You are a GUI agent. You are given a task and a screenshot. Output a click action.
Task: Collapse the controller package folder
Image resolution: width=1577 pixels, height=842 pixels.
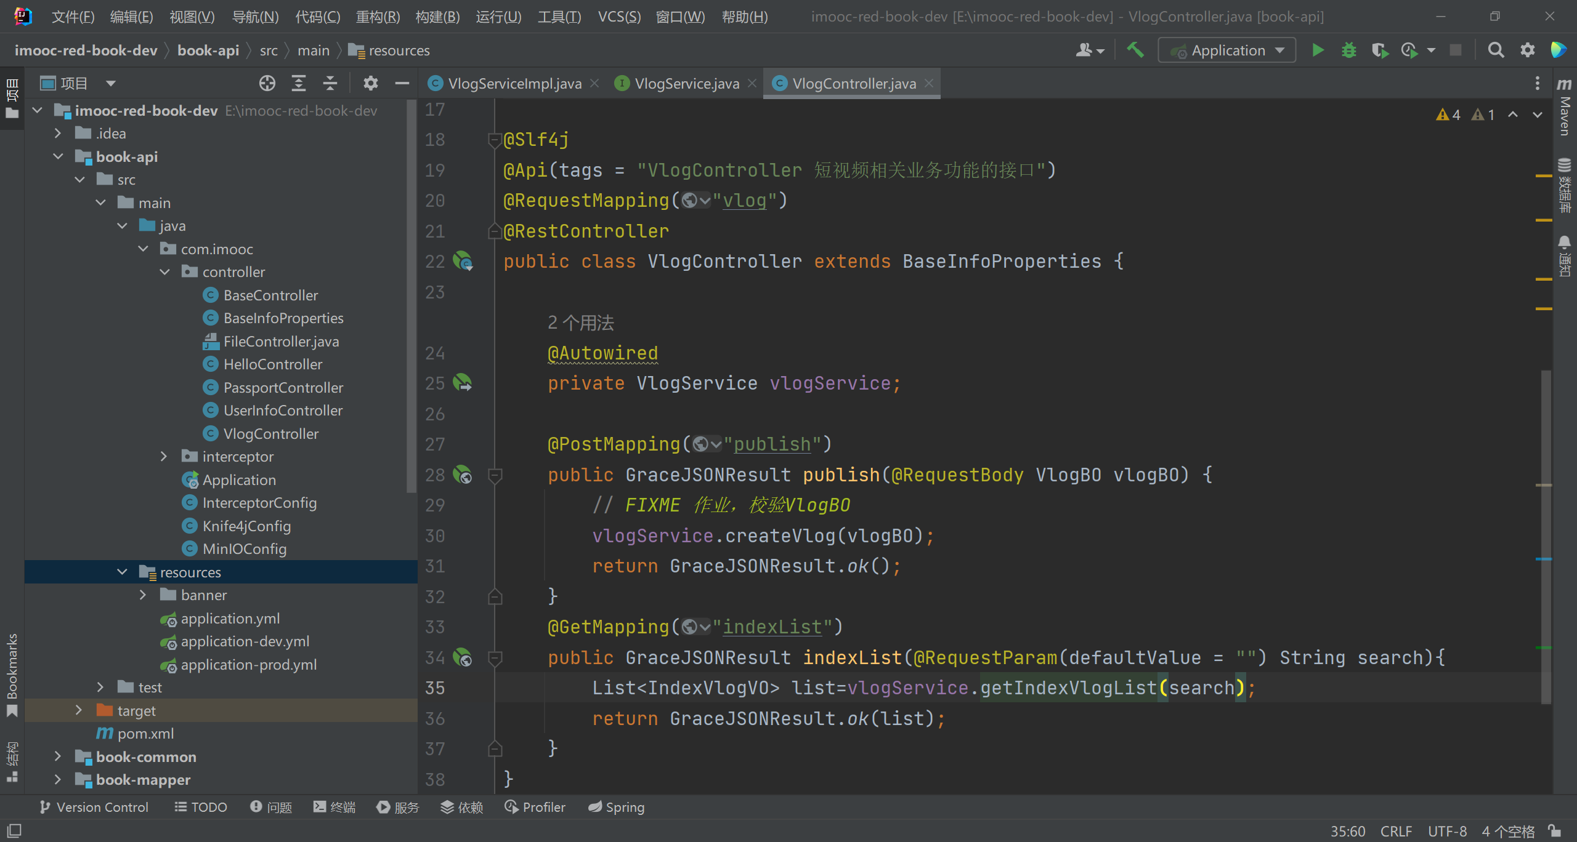pyautogui.click(x=164, y=272)
